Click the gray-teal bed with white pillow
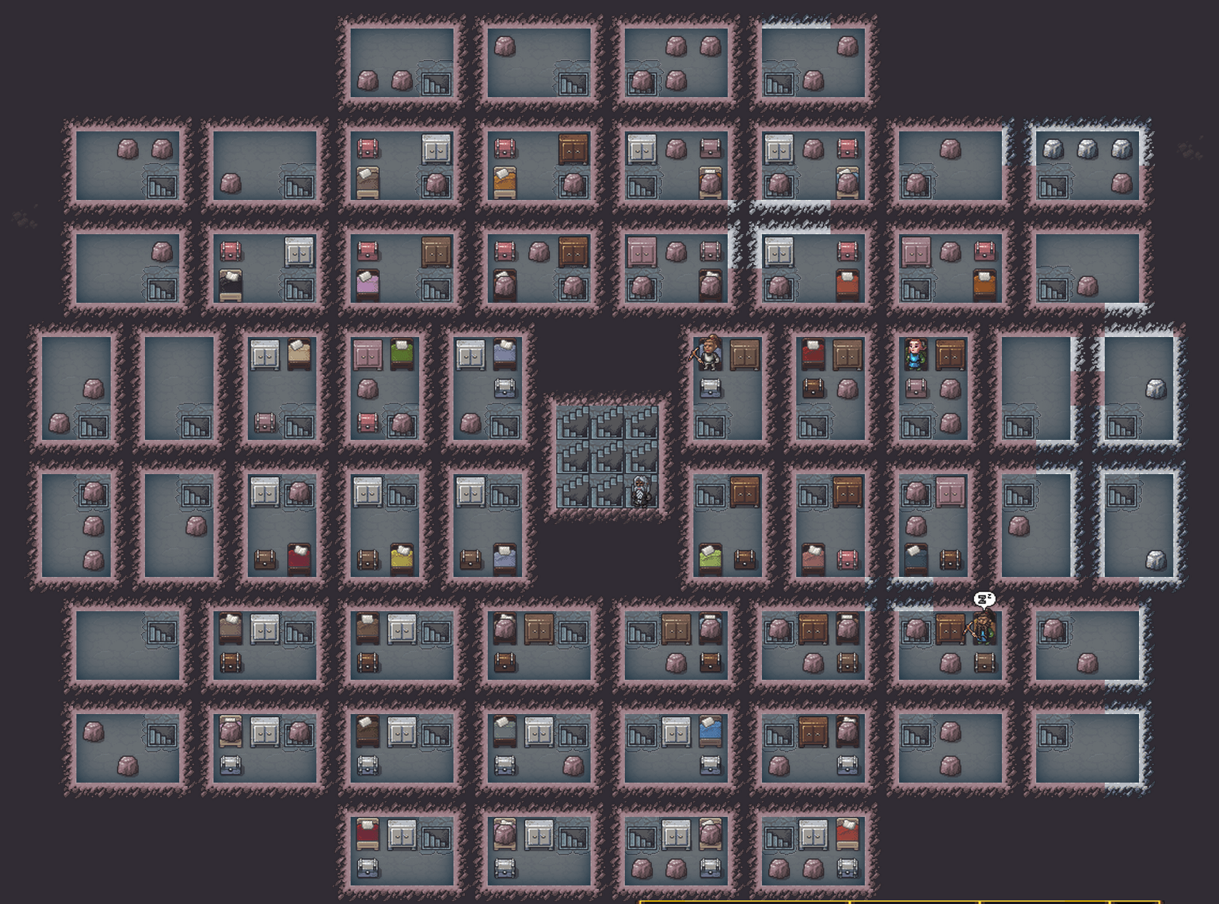 (505, 730)
